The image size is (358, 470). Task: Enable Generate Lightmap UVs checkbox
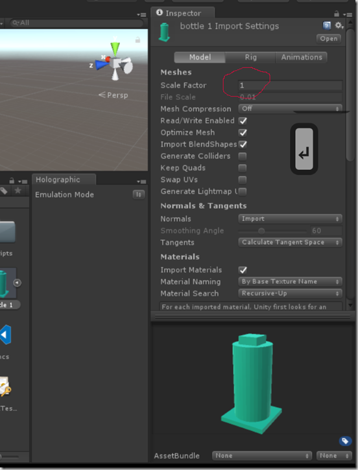click(x=243, y=191)
